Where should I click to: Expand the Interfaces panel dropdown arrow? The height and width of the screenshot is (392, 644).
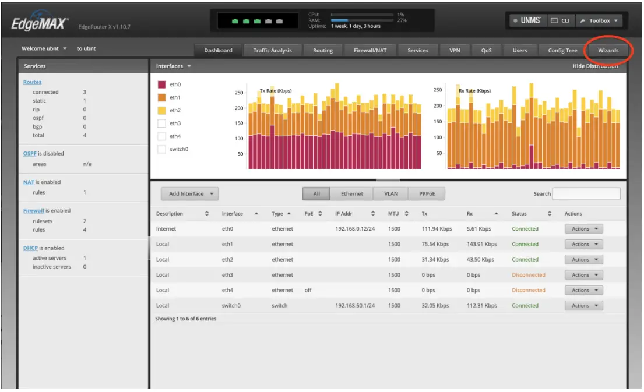(188, 66)
